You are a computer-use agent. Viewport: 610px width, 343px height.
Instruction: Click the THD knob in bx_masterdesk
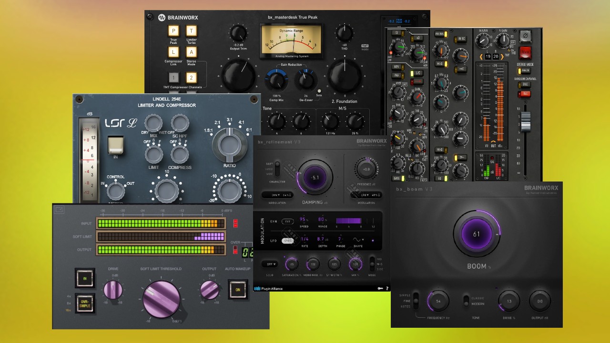coord(344,33)
